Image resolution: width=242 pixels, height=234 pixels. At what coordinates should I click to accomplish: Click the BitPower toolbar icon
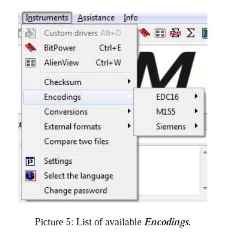click(x=144, y=33)
